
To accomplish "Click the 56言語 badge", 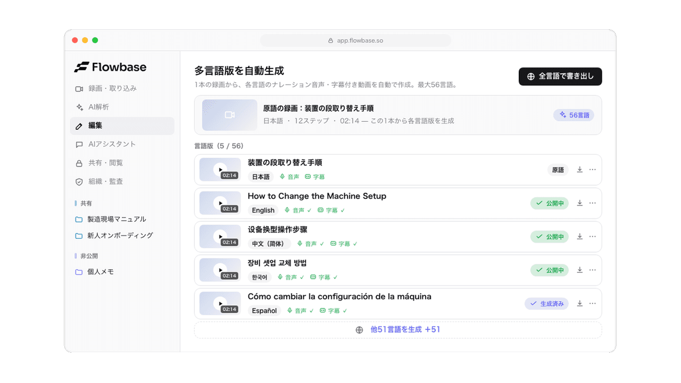I will [x=574, y=115].
